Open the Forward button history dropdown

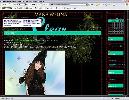(116, 5)
